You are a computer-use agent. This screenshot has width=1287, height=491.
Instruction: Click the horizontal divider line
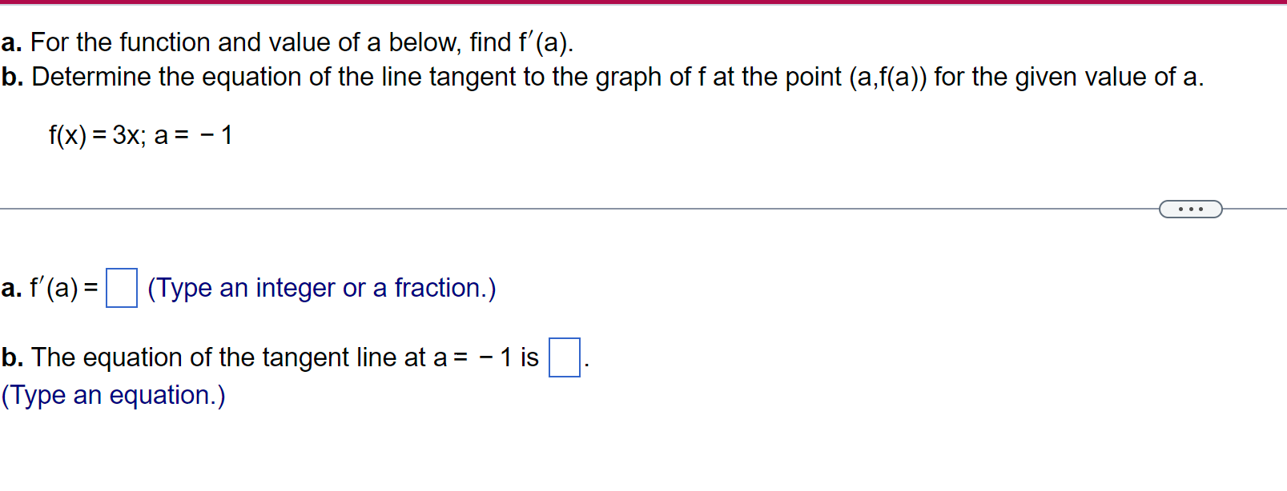[561, 207]
